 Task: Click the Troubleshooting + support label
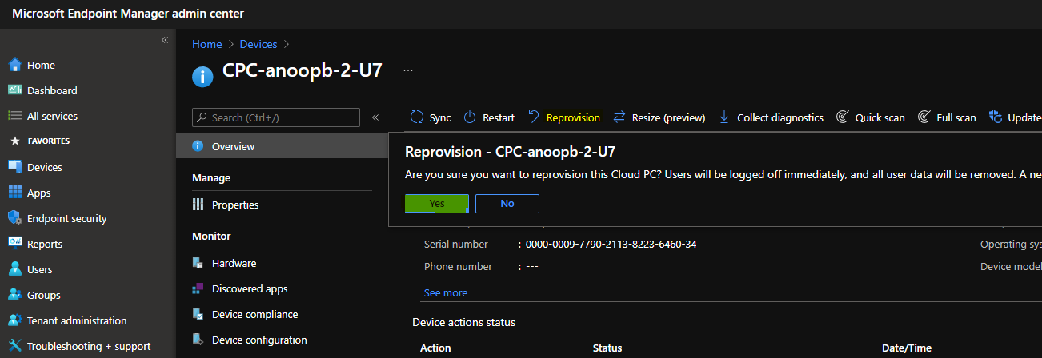pyautogui.click(x=89, y=346)
